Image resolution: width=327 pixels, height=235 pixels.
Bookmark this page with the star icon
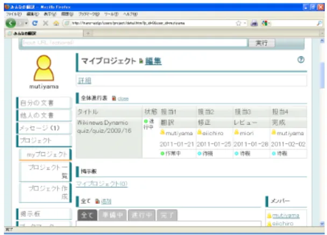click(x=238, y=23)
